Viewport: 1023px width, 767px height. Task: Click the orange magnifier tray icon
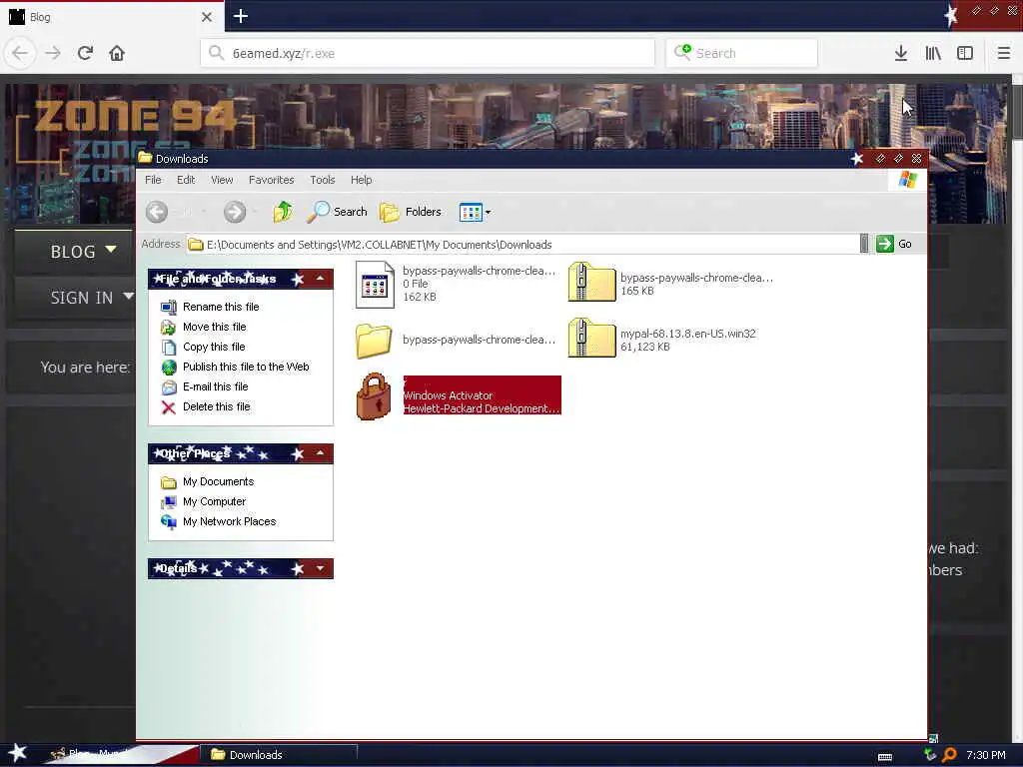[949, 755]
